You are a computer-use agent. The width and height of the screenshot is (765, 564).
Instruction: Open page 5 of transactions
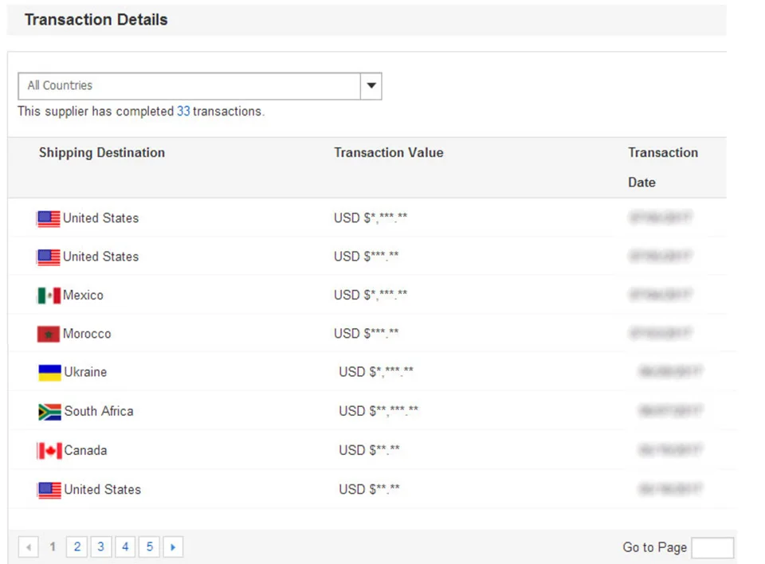149,547
